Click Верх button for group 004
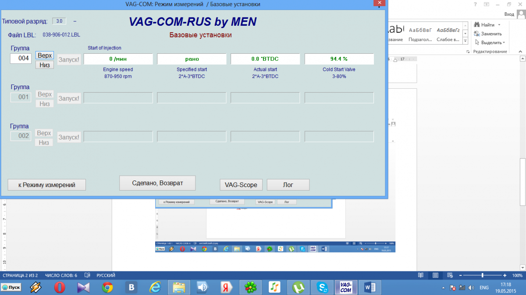This screenshot has width=526, height=295. click(44, 56)
